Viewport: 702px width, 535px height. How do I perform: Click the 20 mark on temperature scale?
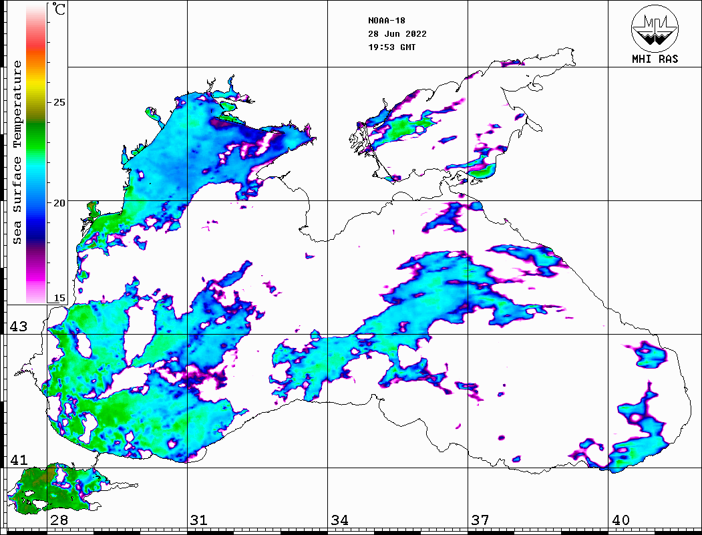tap(59, 203)
